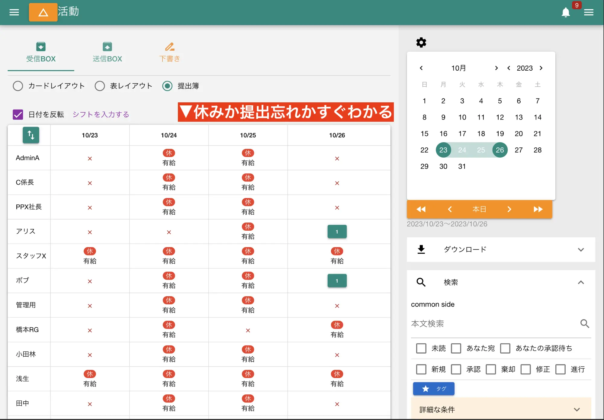Click the magnifier icon next to 本文検索
The image size is (604, 420).
pyautogui.click(x=585, y=324)
